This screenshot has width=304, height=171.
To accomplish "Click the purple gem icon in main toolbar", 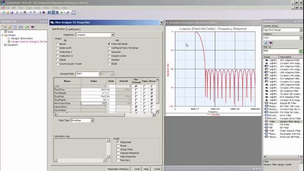I will (x=44, y=12).
